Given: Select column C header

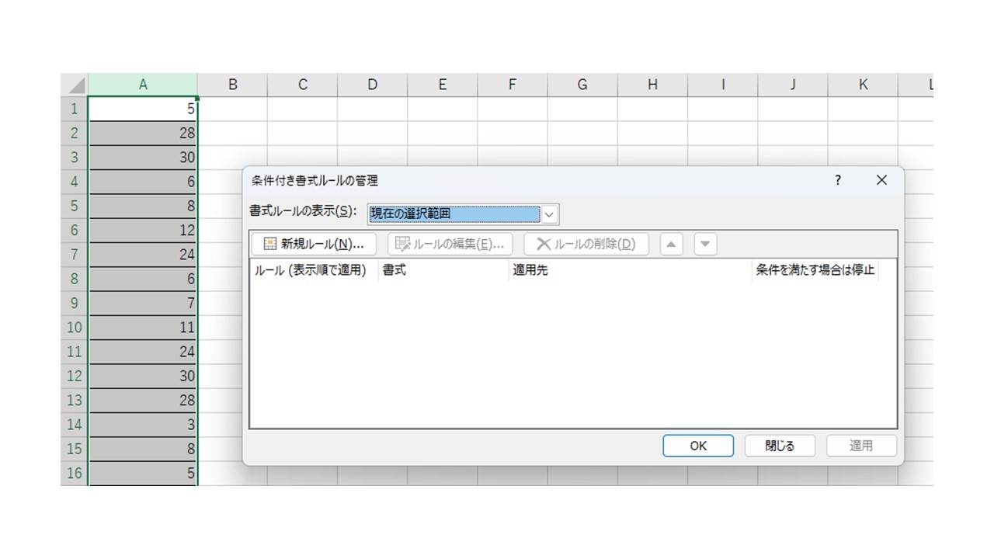Looking at the screenshot, I should [x=302, y=85].
